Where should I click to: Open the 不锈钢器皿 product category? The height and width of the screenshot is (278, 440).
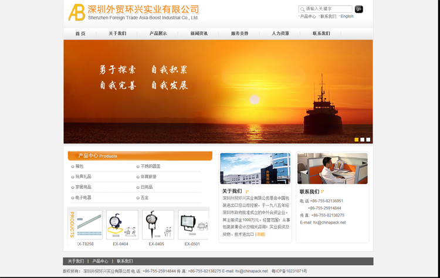click(150, 167)
